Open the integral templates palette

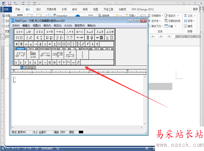coord(60,38)
